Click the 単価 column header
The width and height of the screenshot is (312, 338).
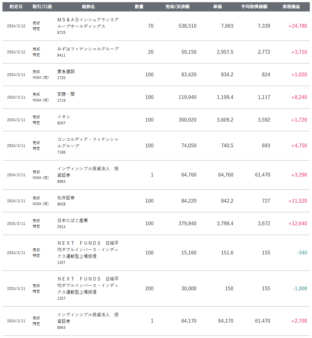click(217, 7)
